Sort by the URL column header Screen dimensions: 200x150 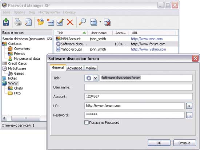coord(152,33)
